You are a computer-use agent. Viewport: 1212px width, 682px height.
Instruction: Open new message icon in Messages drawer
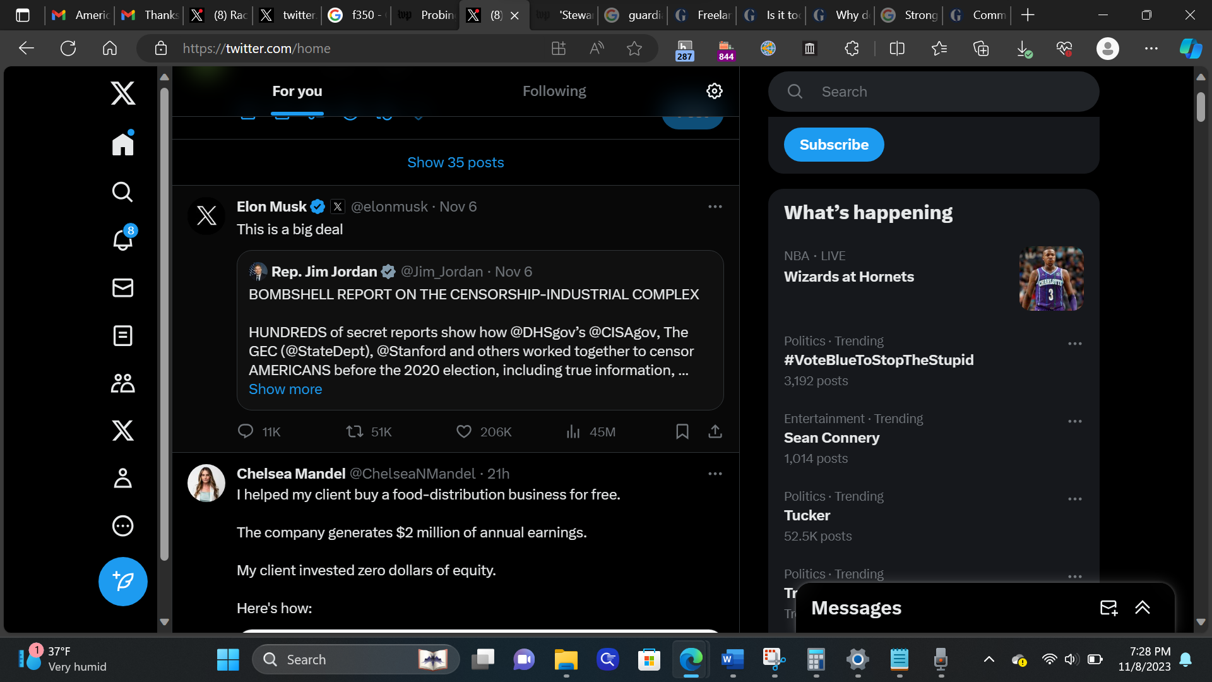[1108, 607]
